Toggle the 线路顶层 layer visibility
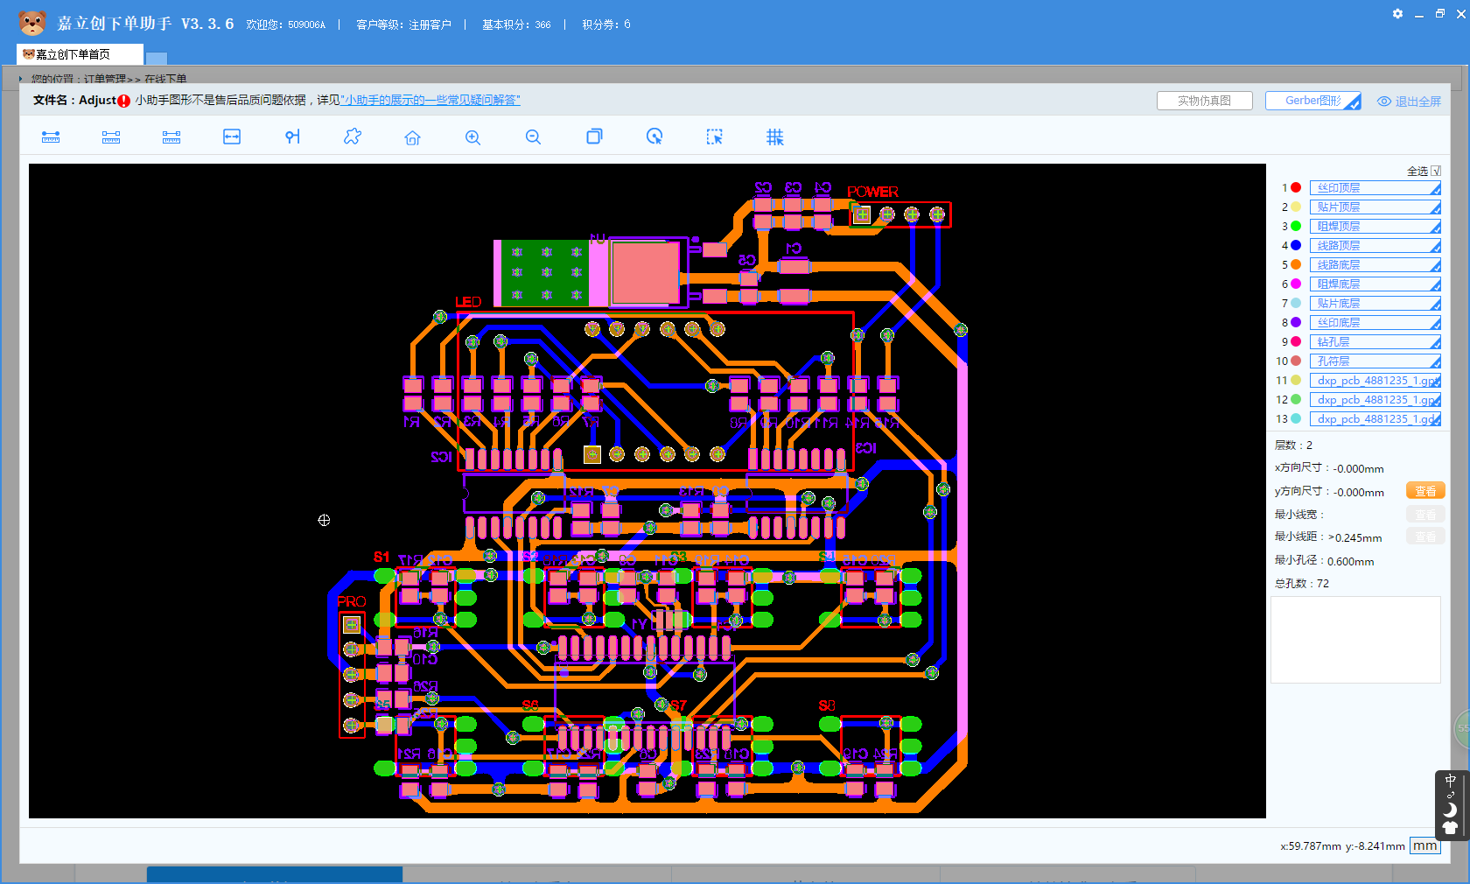Screen dimensions: 1470x884 click(1375, 246)
